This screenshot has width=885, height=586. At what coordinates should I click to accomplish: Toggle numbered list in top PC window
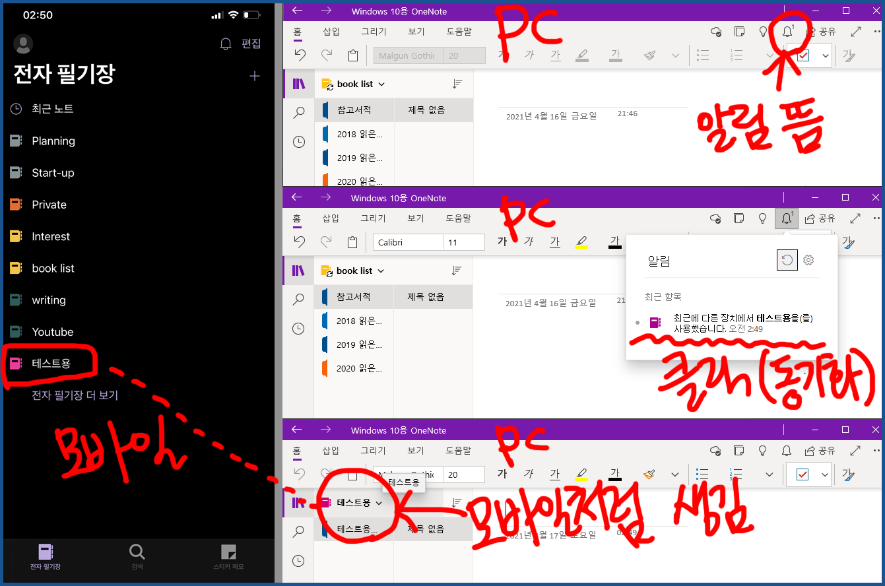tap(737, 55)
